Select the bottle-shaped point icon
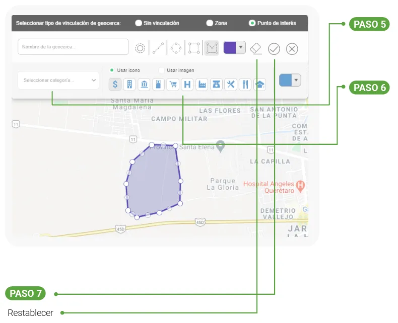Viewport: 398px width, 323px height. tap(158, 84)
